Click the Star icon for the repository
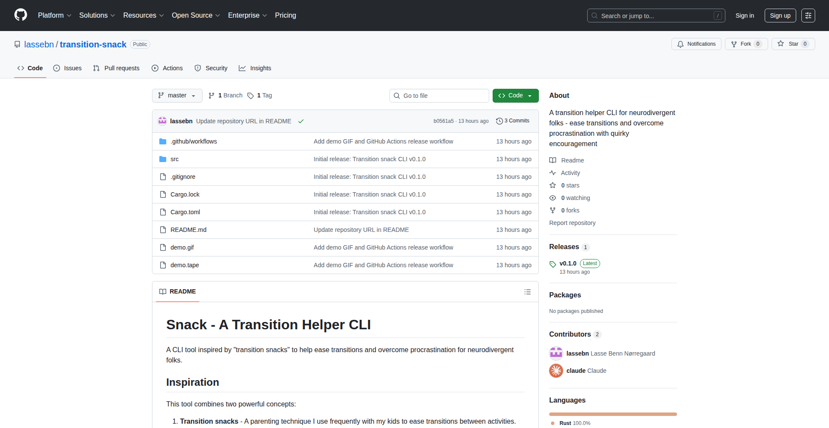Screen dimensions: 829x428 (x=781, y=44)
